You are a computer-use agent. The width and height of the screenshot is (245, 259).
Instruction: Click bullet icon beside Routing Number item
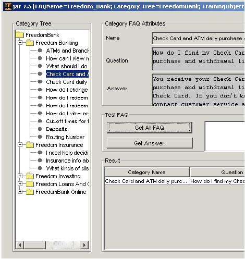(40, 137)
